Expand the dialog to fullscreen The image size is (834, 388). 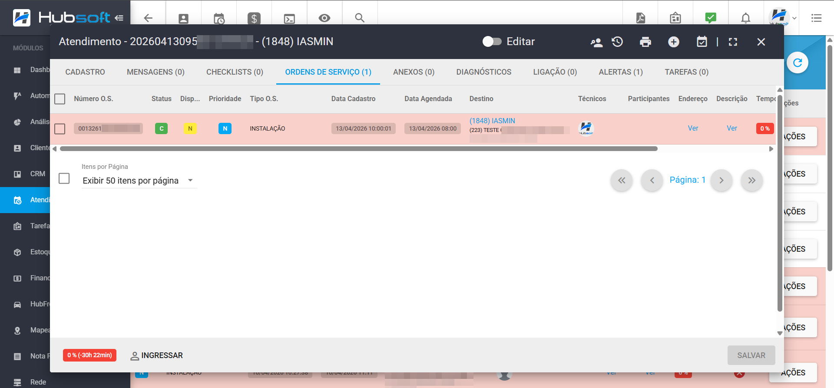[733, 42]
